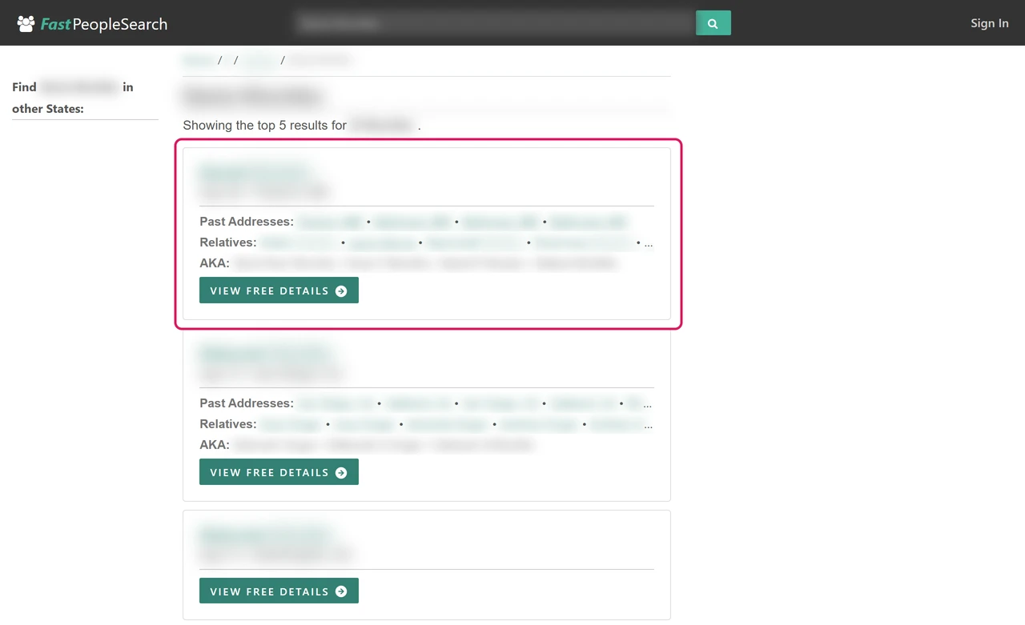Click 'AKA:' label in second result
This screenshot has width=1025, height=625.
(215, 445)
